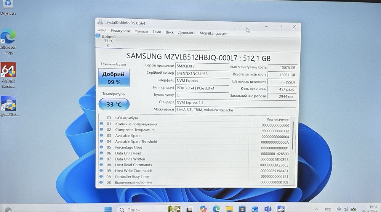Click the РУС input language indicator

coord(328,209)
